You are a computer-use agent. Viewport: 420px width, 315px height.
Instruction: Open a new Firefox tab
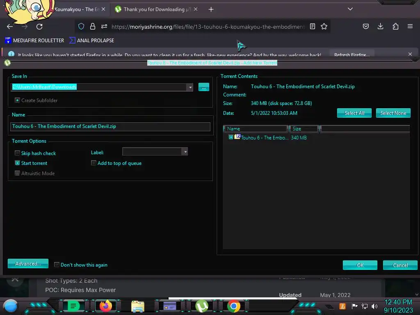click(x=211, y=9)
